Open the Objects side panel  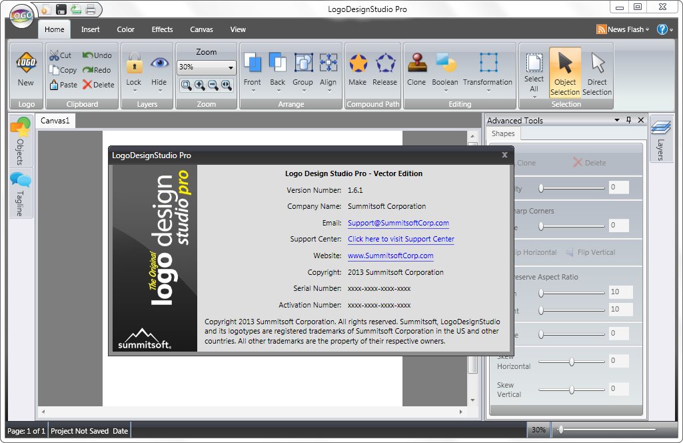[21, 141]
